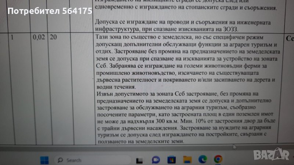This screenshot has height=165, width=294.
Task: Open File Explorer folder icon
Action: 187,160
